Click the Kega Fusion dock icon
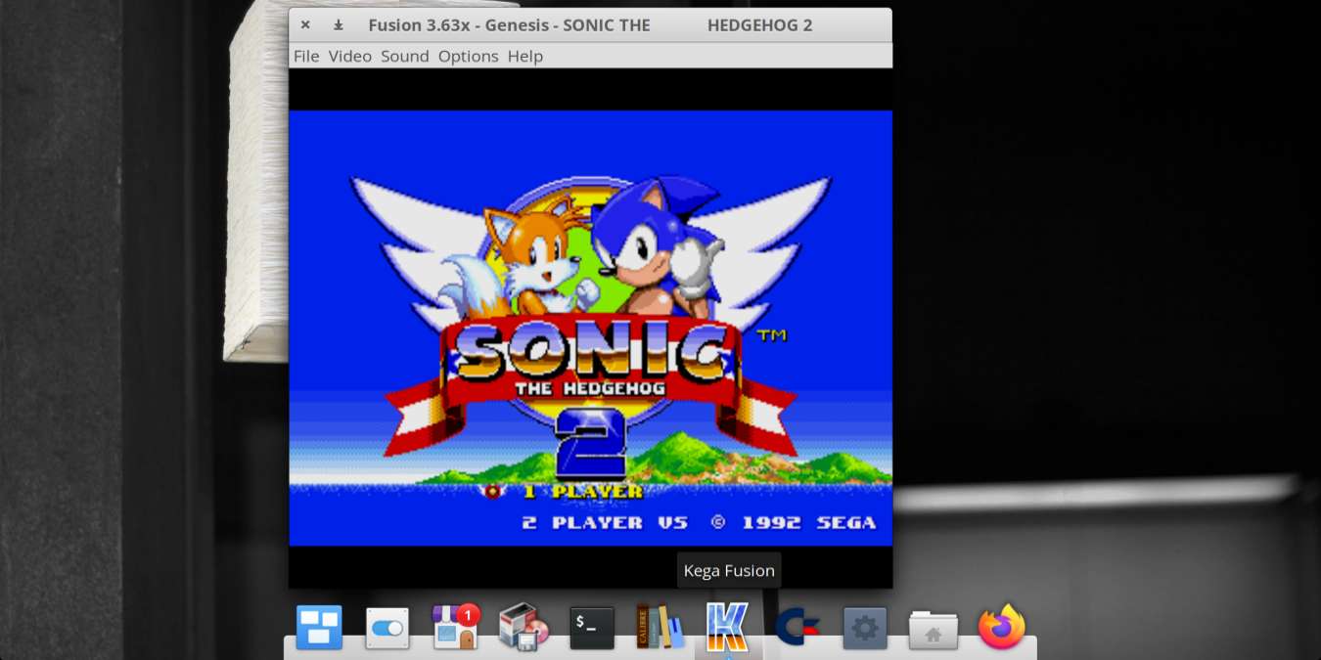The width and height of the screenshot is (1321, 660). coord(728,627)
